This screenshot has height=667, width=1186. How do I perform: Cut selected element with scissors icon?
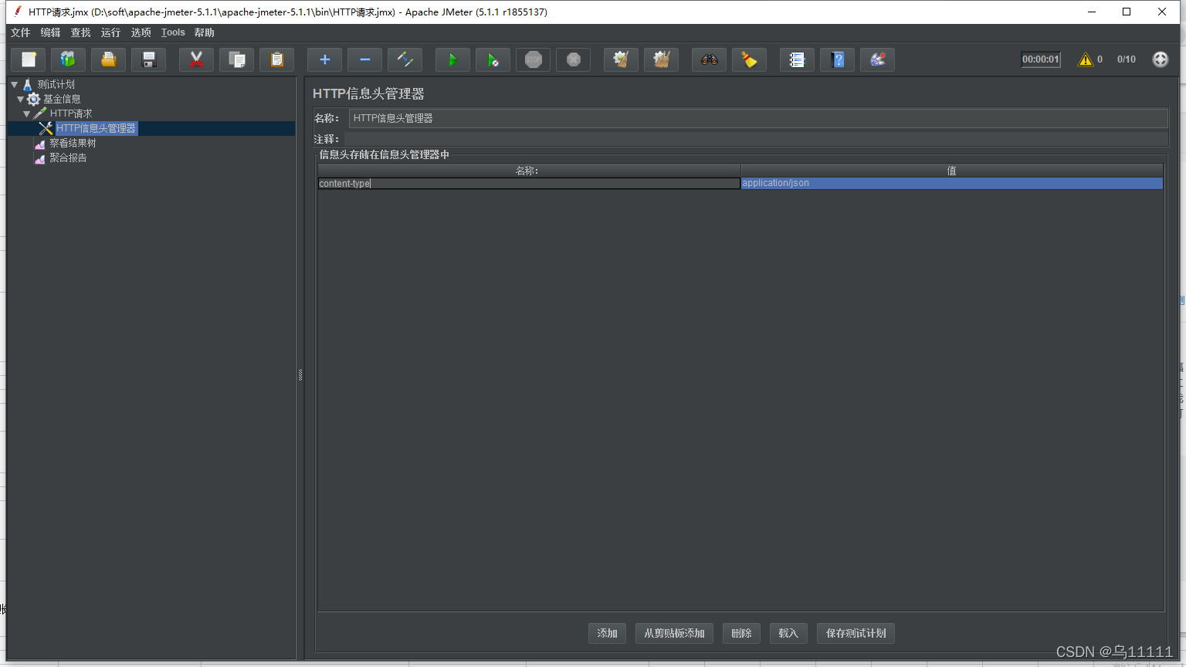pyautogui.click(x=196, y=59)
